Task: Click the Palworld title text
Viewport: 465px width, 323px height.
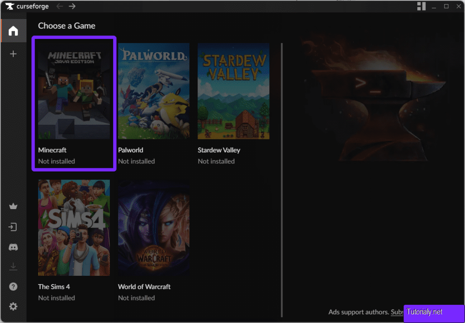Action: (x=130, y=150)
